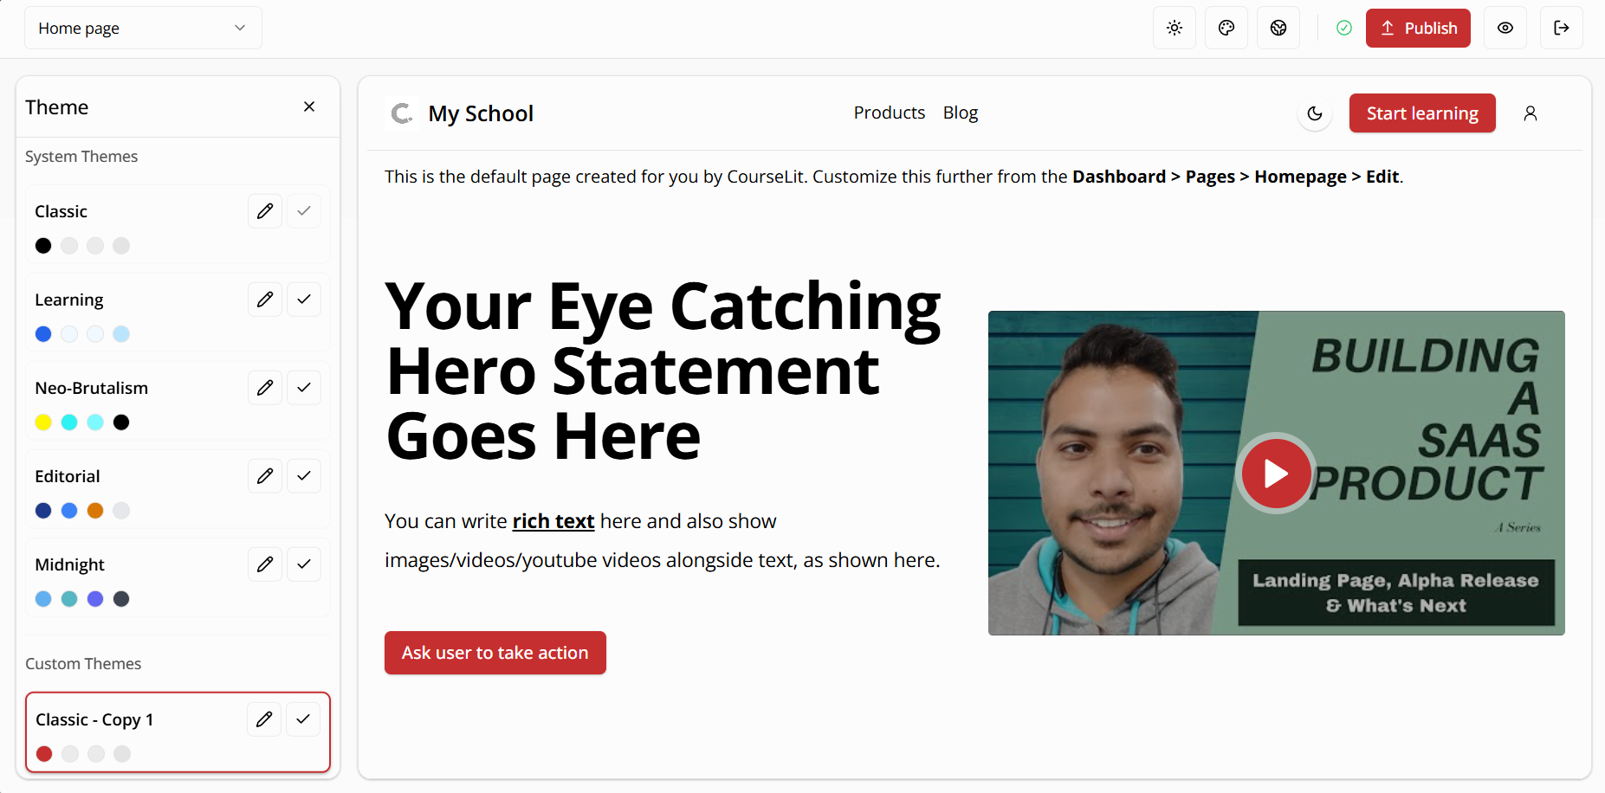Click the exit editor icon
The width and height of the screenshot is (1605, 793).
[x=1561, y=28]
